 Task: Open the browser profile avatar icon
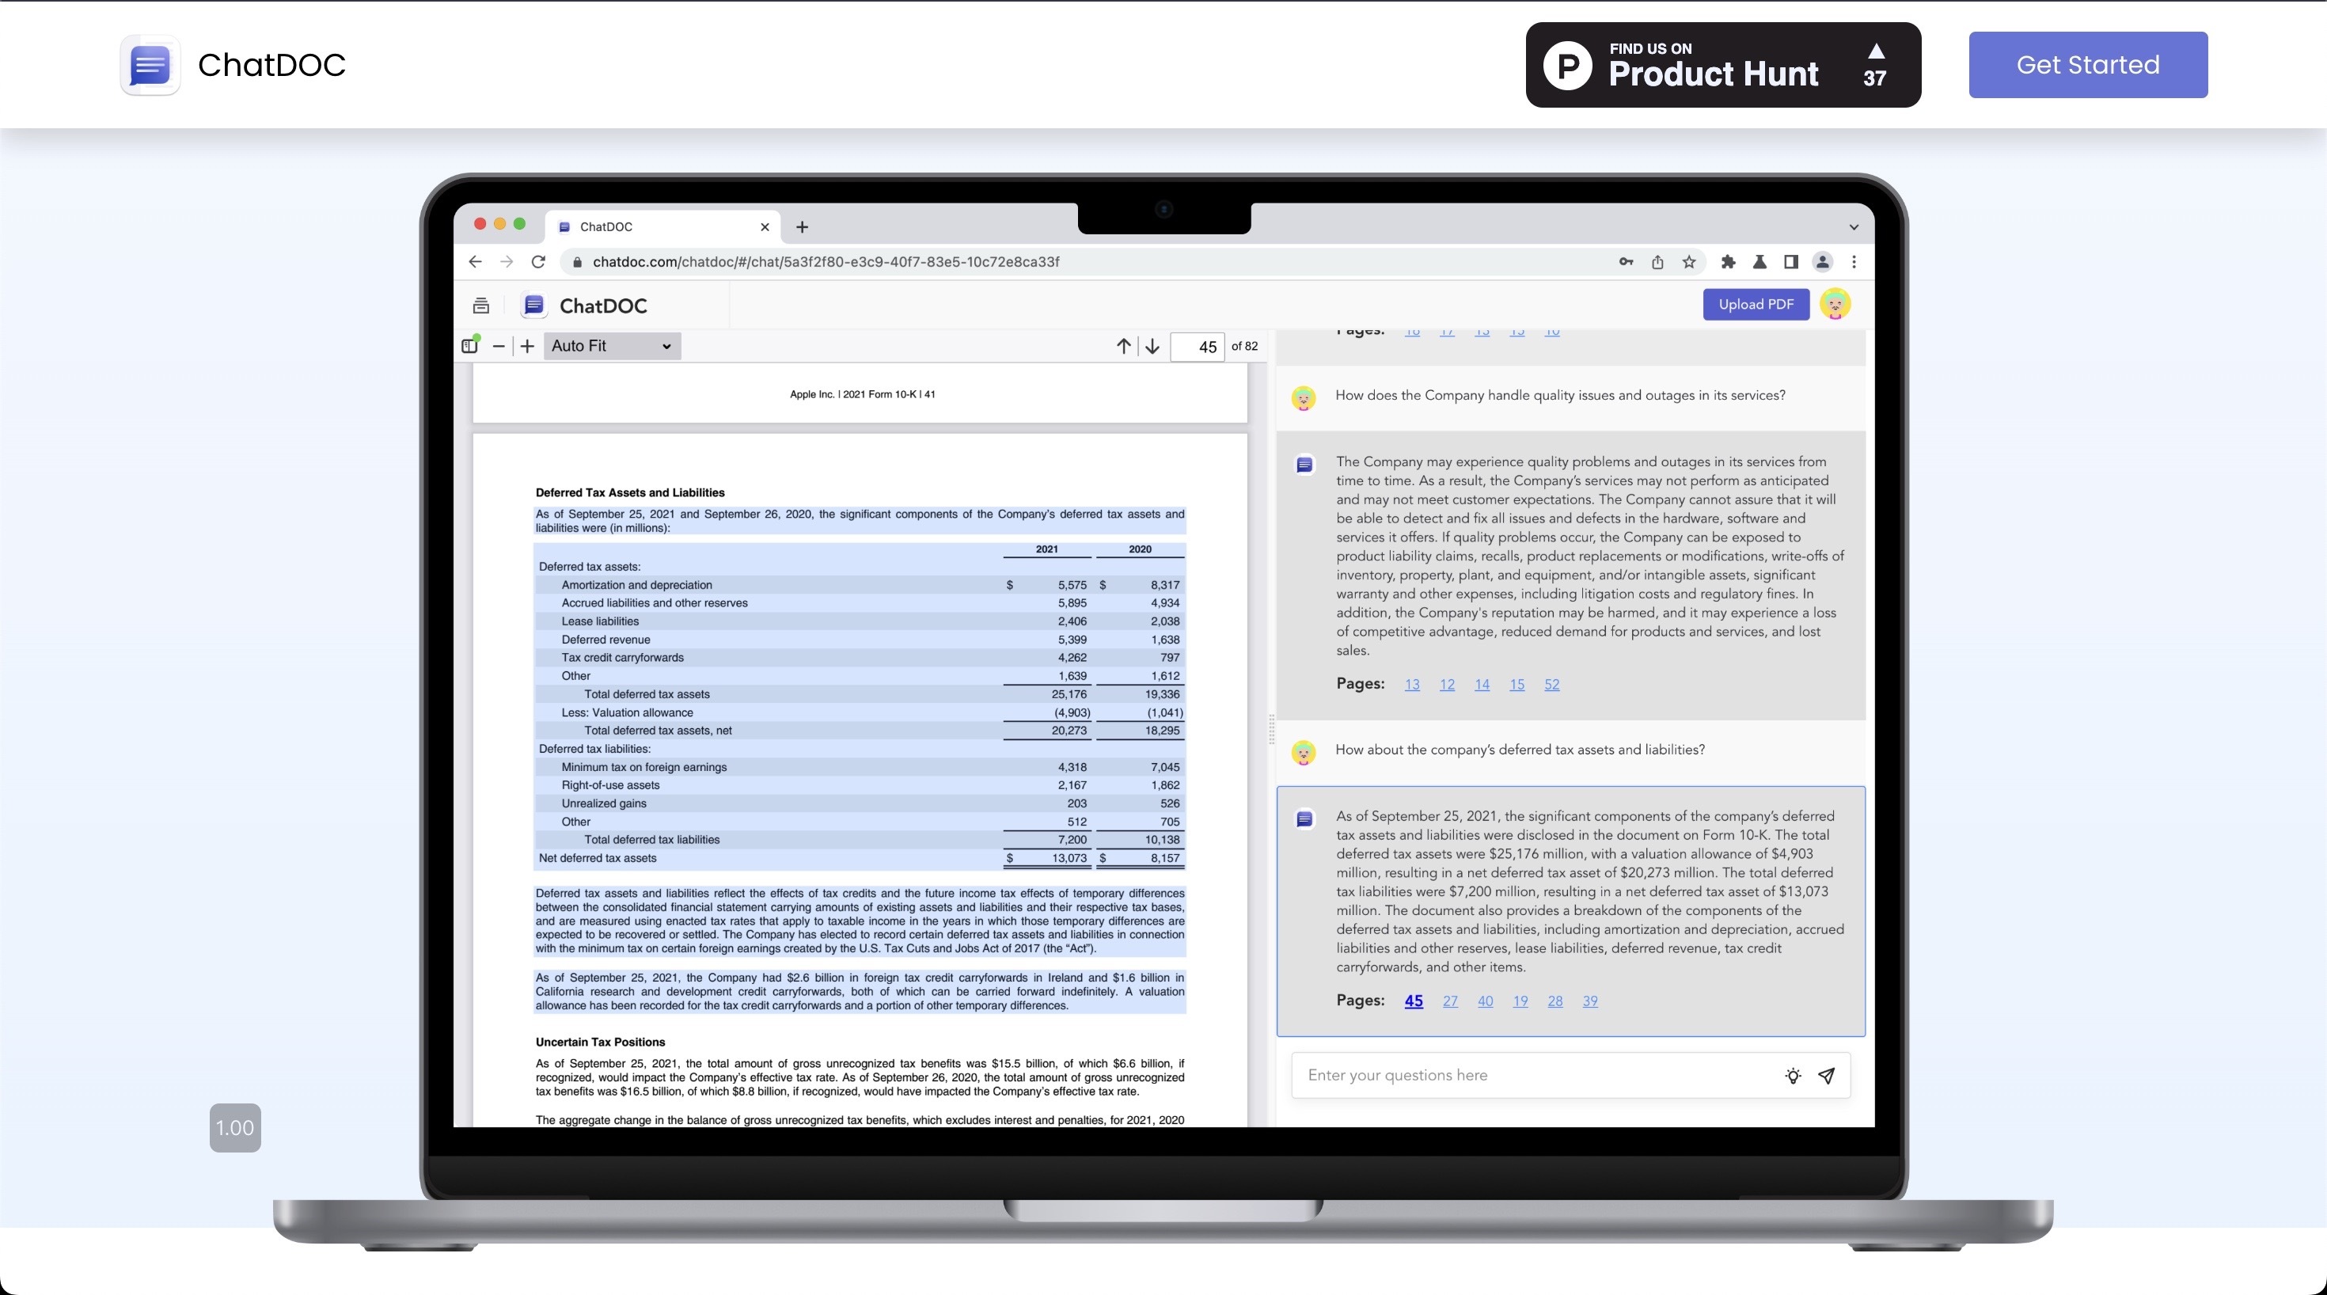(1822, 262)
